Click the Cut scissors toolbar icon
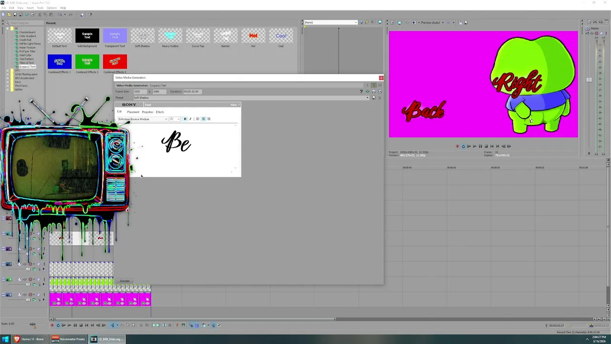Image resolution: width=611 pixels, height=344 pixels. [40, 14]
